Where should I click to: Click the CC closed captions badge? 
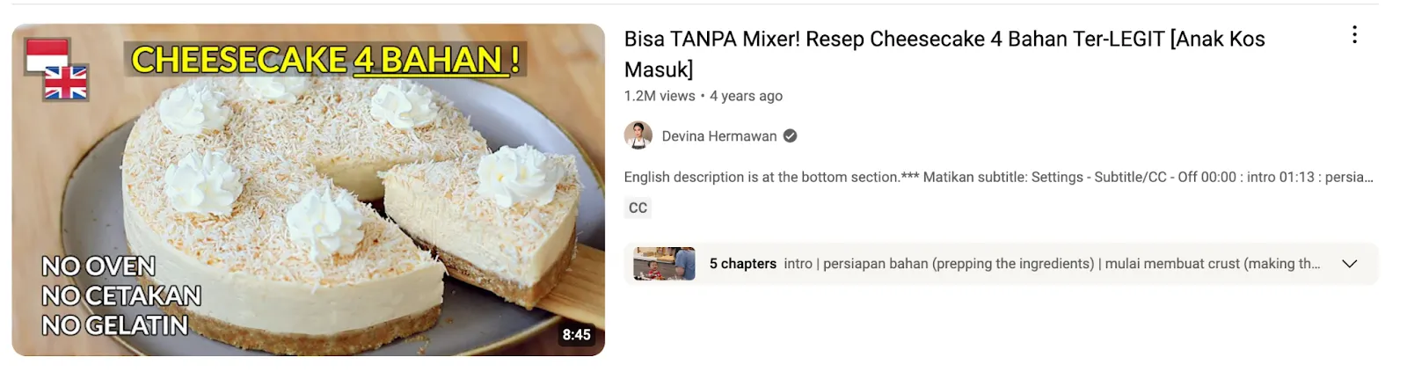tap(638, 208)
